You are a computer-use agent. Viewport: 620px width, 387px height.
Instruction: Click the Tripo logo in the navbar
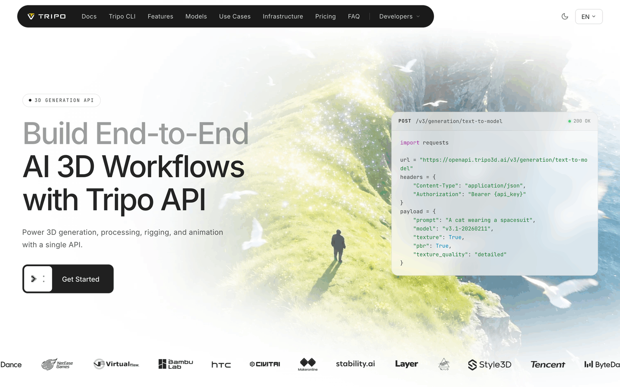[46, 16]
